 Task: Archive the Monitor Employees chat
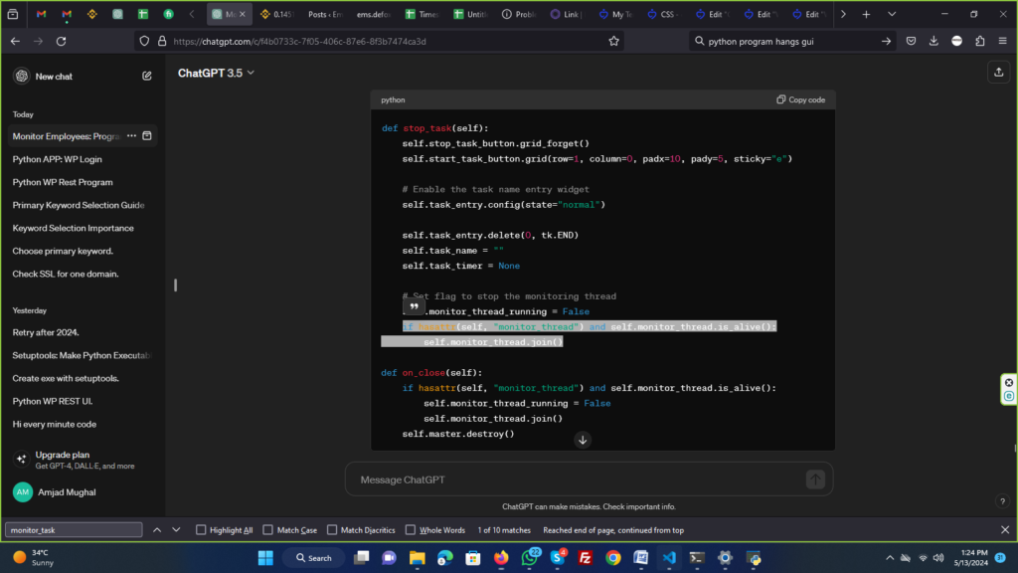click(147, 136)
